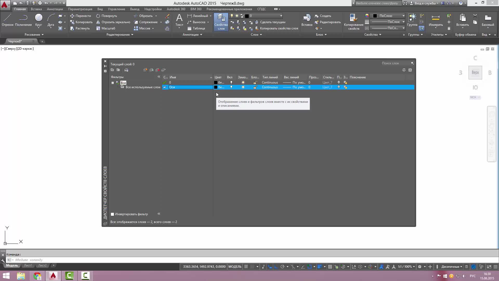The width and height of the screenshot is (499, 281).
Task: Toggle ortho mode in status bar
Action: tap(276, 267)
